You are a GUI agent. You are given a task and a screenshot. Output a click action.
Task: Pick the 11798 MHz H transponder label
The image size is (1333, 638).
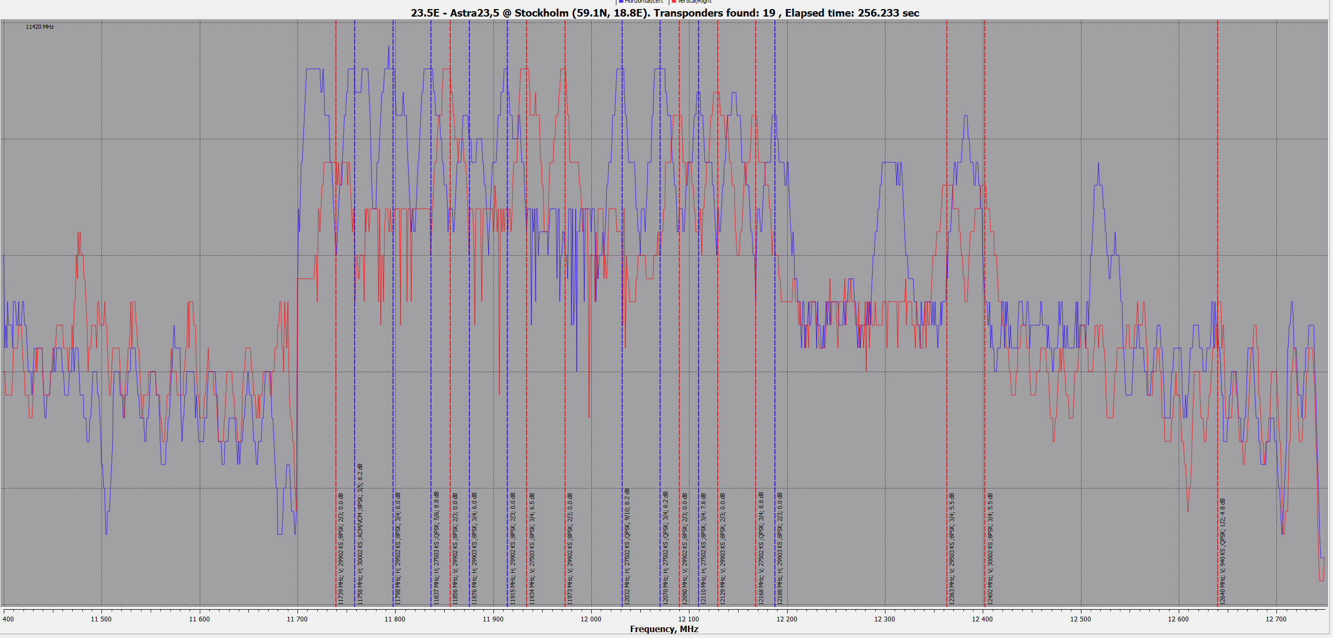(x=398, y=549)
